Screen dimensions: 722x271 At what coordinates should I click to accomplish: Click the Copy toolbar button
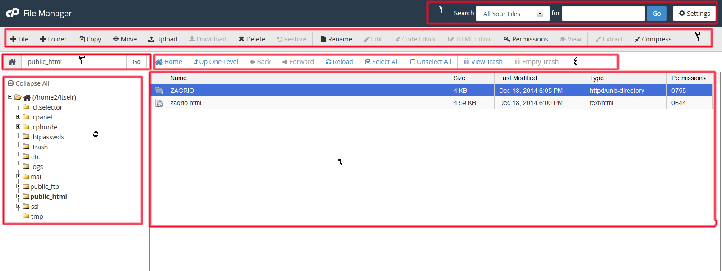(90, 39)
